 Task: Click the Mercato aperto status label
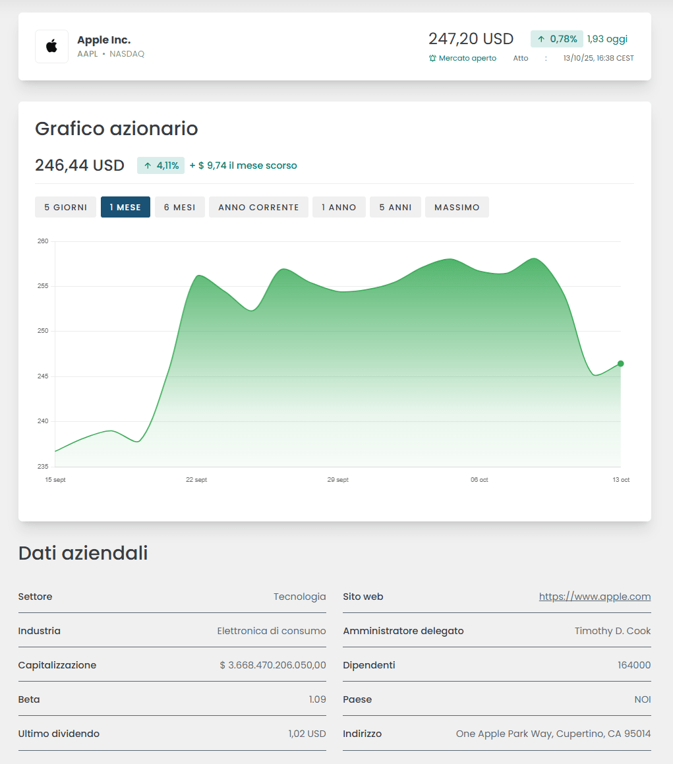[468, 58]
